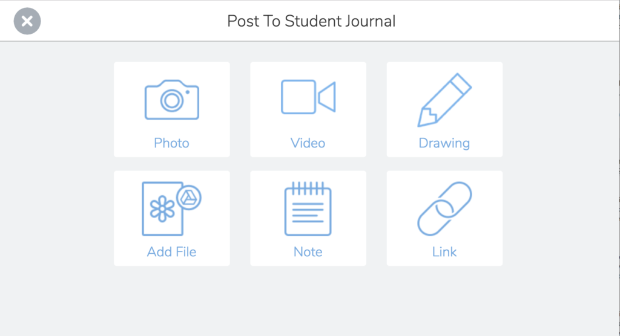This screenshot has height=336, width=620.
Task: Click the flower symbol on the file icon
Action: [162, 209]
